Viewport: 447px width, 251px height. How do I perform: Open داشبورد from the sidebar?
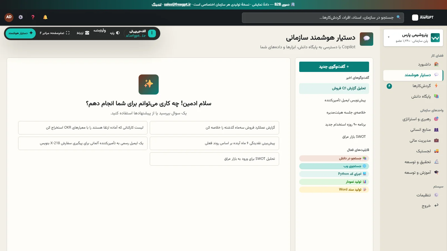click(x=413, y=64)
